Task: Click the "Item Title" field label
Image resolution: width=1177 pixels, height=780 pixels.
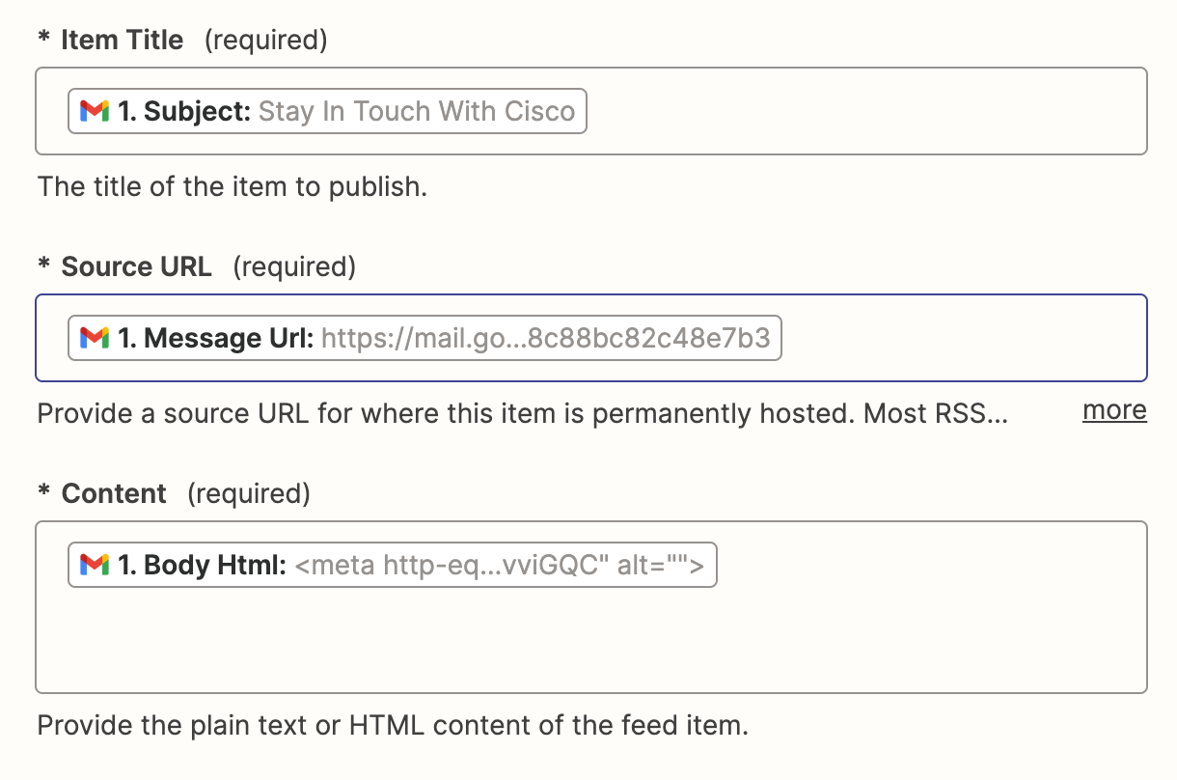Action: coord(122,41)
